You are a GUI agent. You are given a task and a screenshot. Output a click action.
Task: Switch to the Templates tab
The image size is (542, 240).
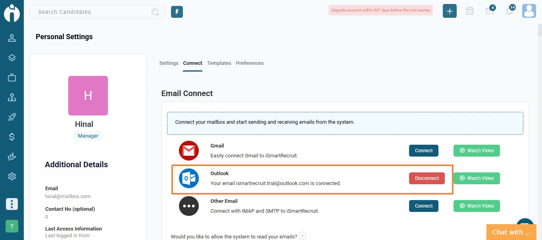(x=219, y=63)
